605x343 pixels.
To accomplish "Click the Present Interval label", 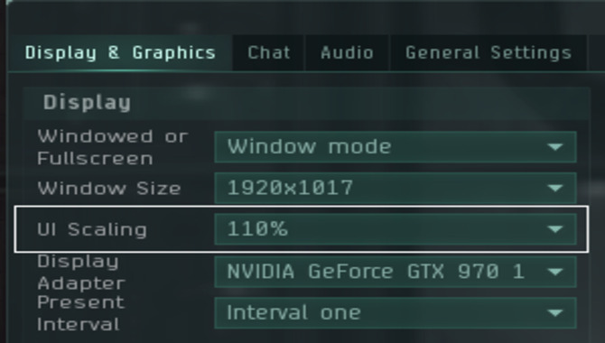I will (x=81, y=313).
